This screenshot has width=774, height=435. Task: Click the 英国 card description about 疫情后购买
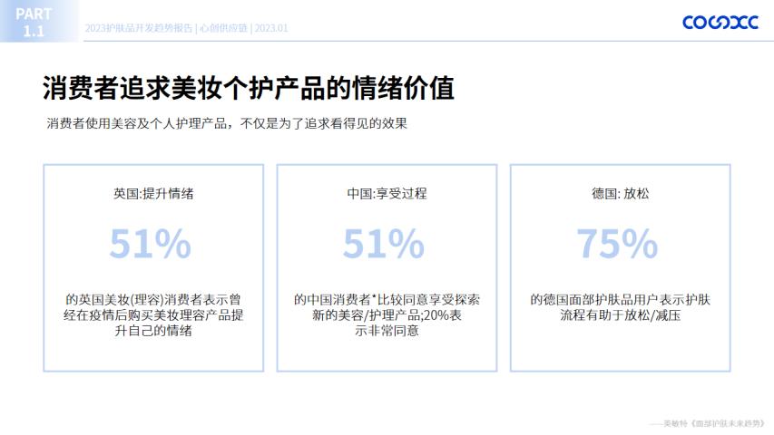pos(153,314)
